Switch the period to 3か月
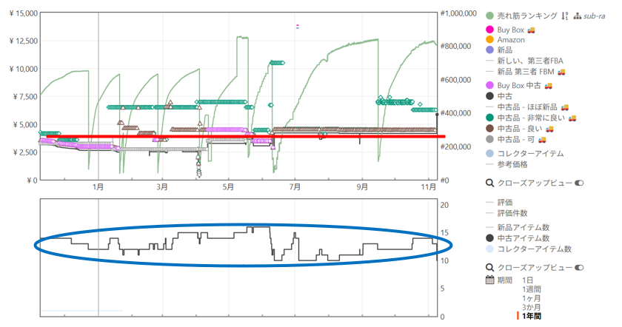Viewport: 622px width, 327px height. tap(532, 307)
